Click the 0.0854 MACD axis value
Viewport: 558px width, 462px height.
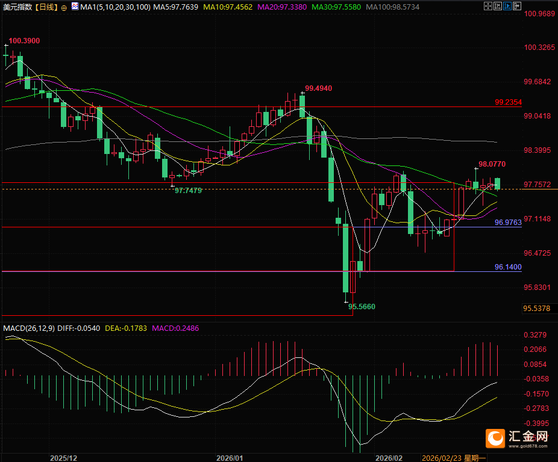click(535, 365)
